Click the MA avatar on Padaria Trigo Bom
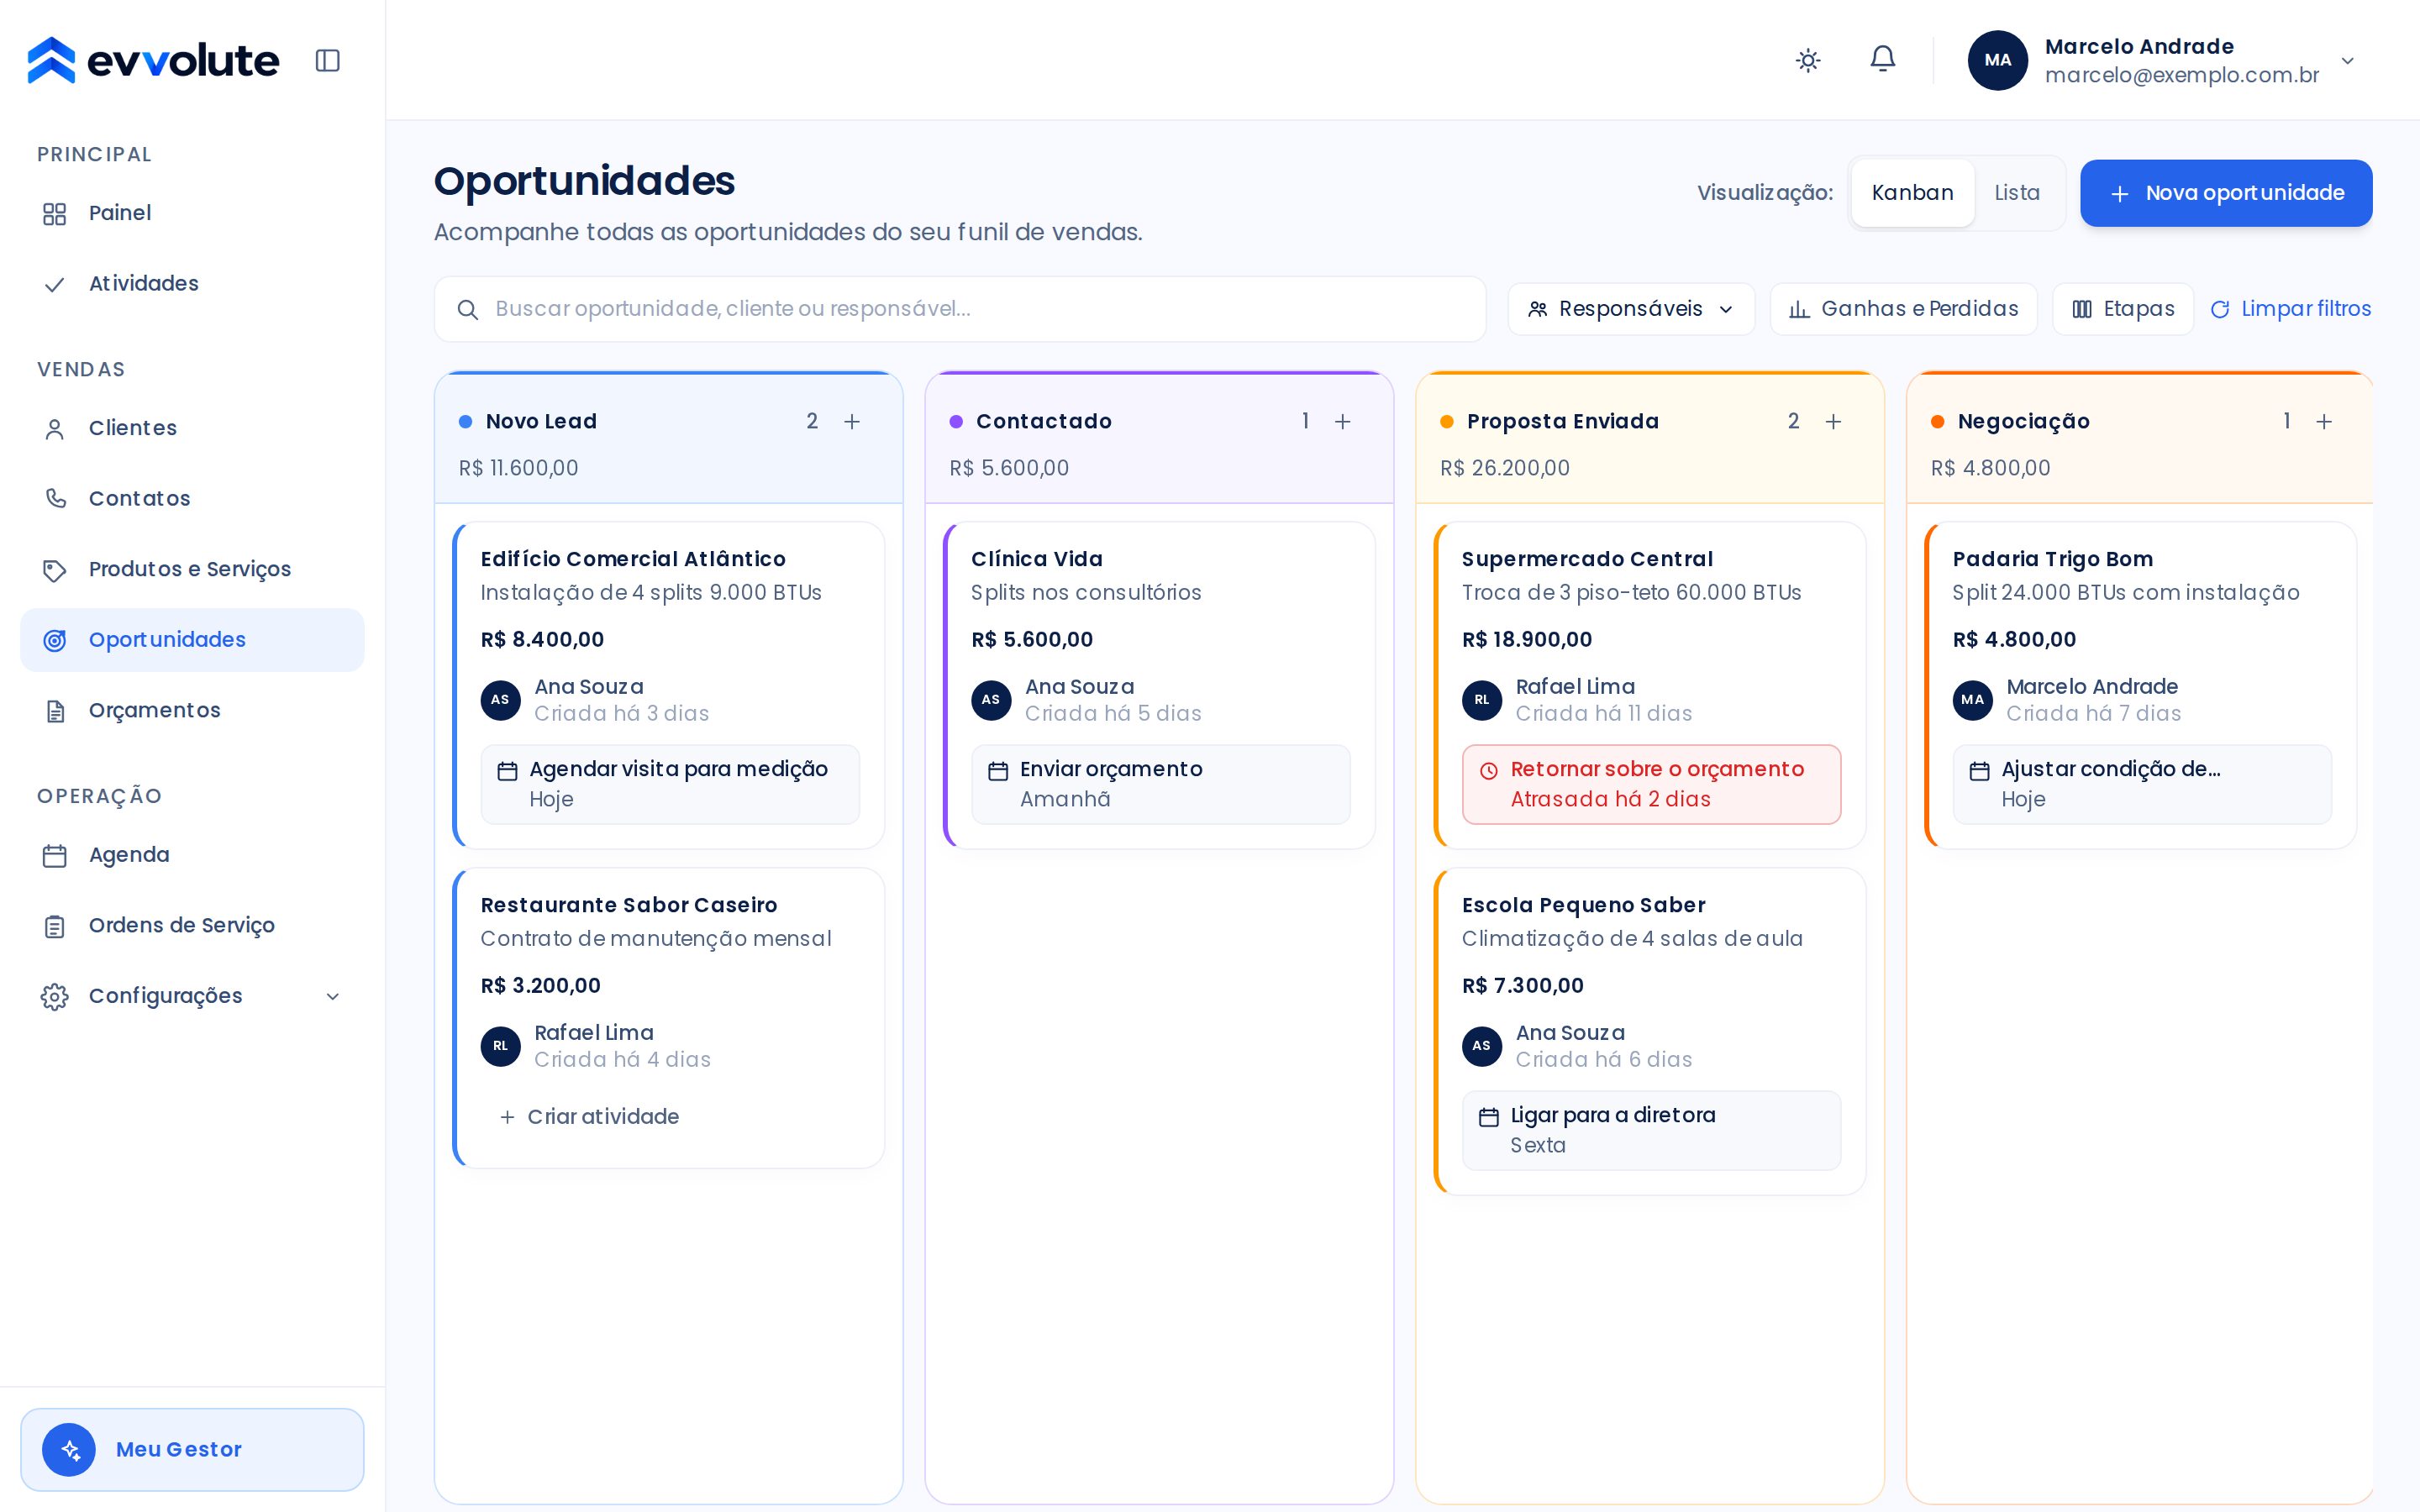 coord(1972,700)
